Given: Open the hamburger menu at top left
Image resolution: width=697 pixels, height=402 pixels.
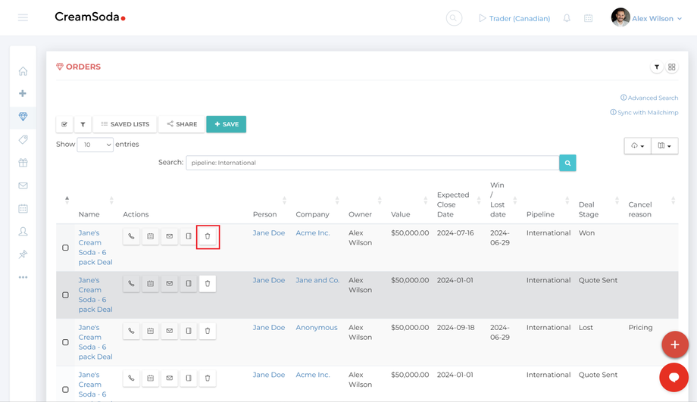Looking at the screenshot, I should click(23, 17).
